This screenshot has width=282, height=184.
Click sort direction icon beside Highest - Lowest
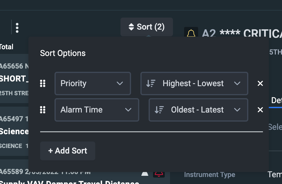(151, 84)
